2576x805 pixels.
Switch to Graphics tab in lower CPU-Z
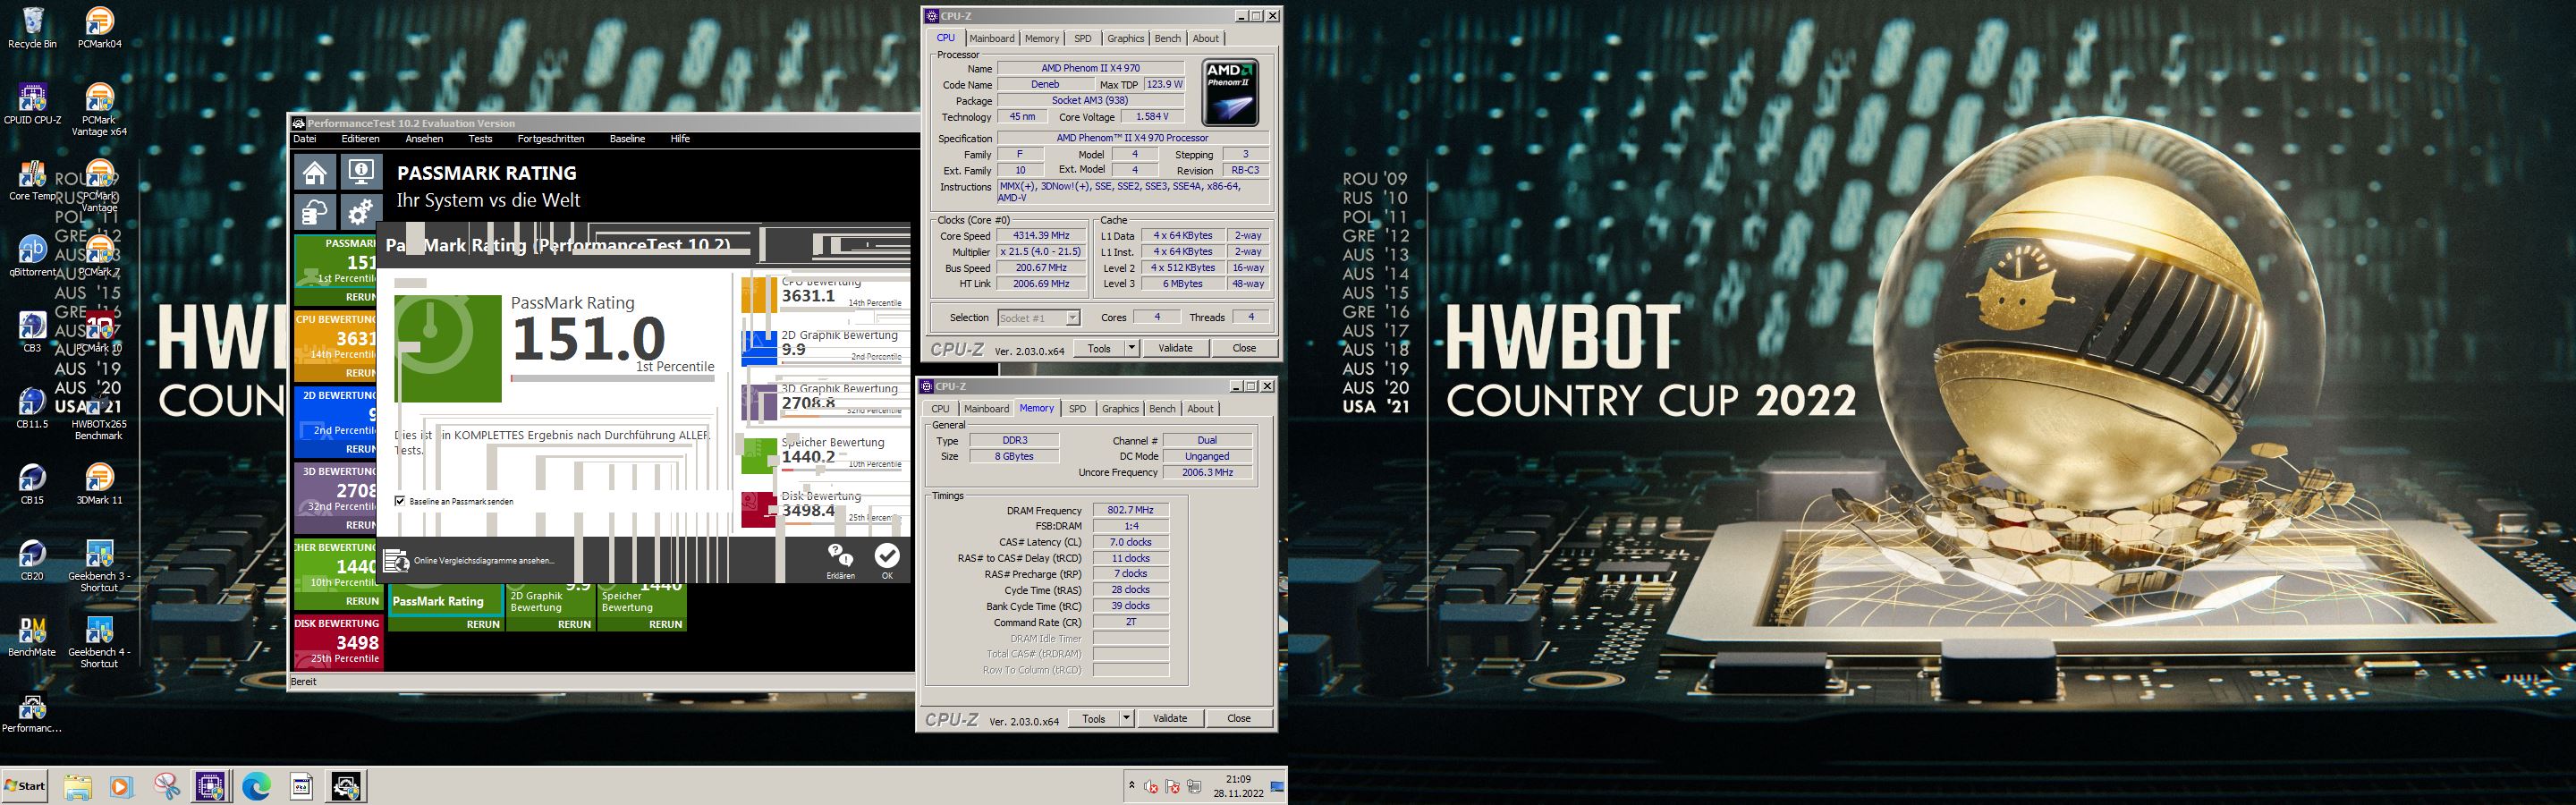[x=1120, y=408]
